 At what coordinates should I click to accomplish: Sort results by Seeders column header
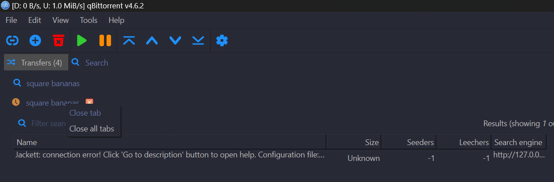coord(409,142)
